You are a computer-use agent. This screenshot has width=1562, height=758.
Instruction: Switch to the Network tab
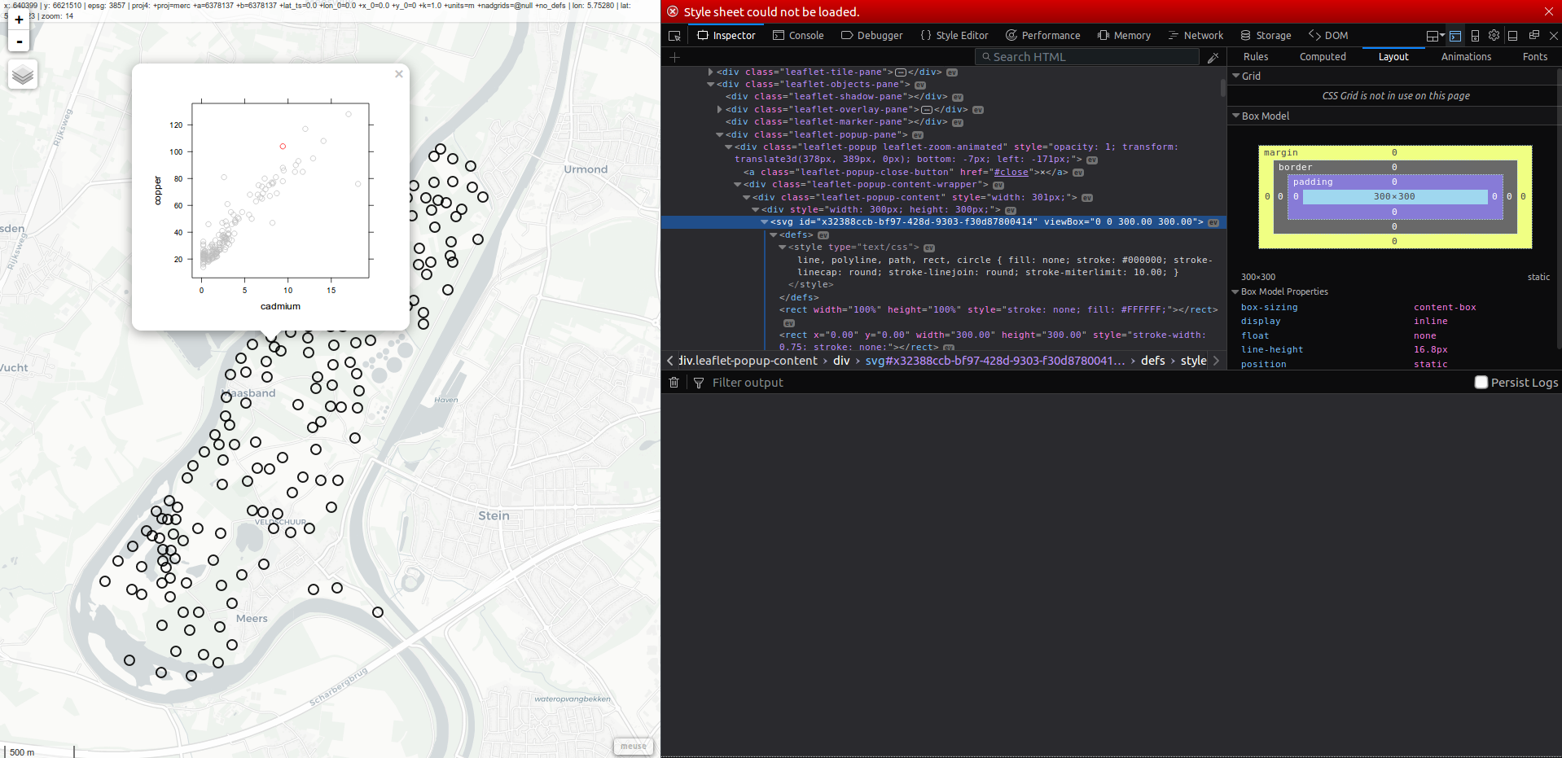(1195, 35)
